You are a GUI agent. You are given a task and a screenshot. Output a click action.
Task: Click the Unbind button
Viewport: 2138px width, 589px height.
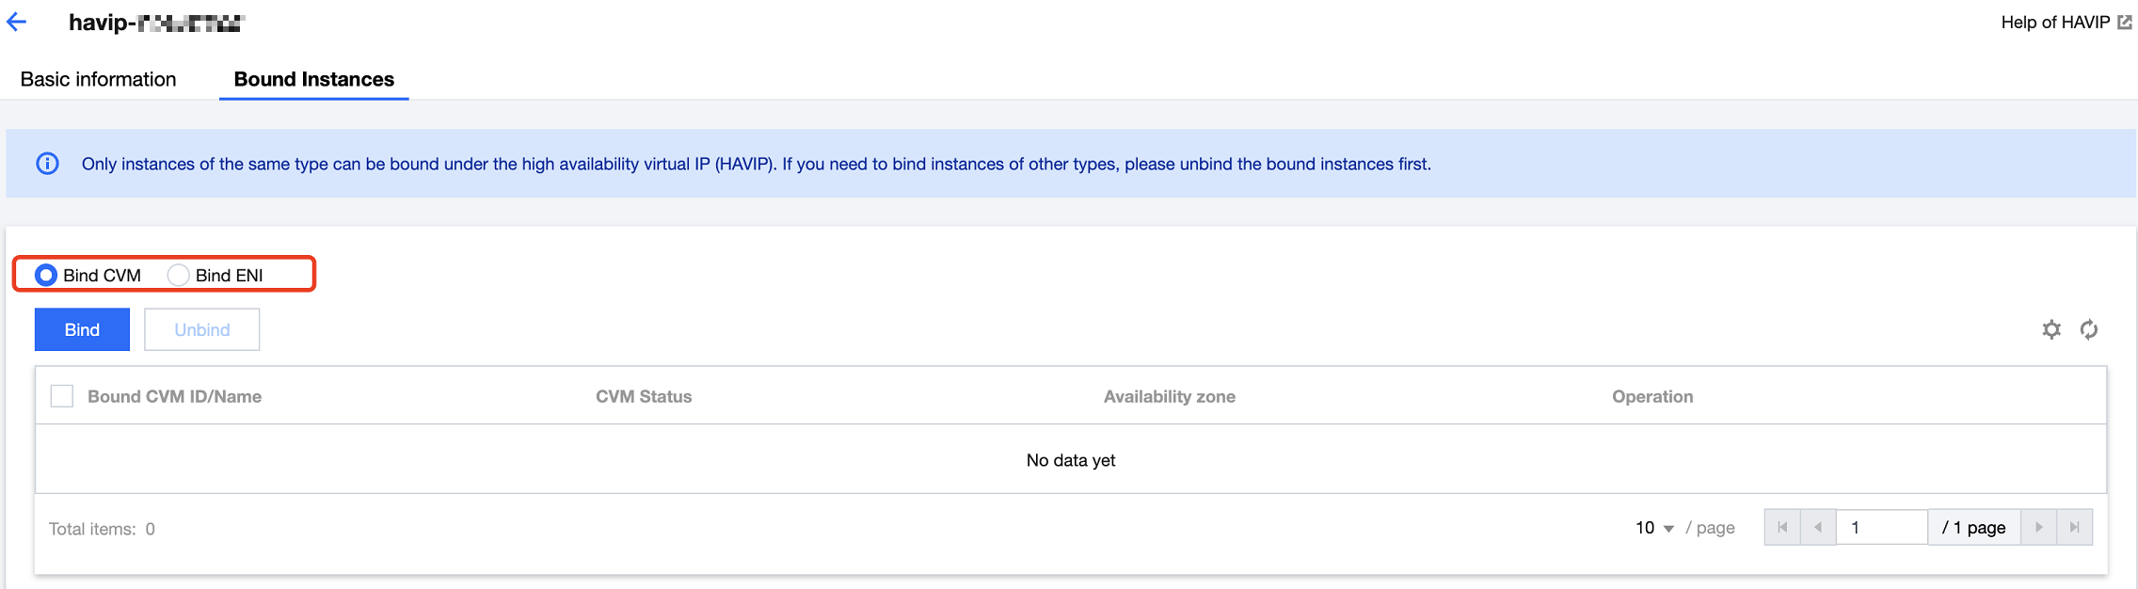coord(201,329)
